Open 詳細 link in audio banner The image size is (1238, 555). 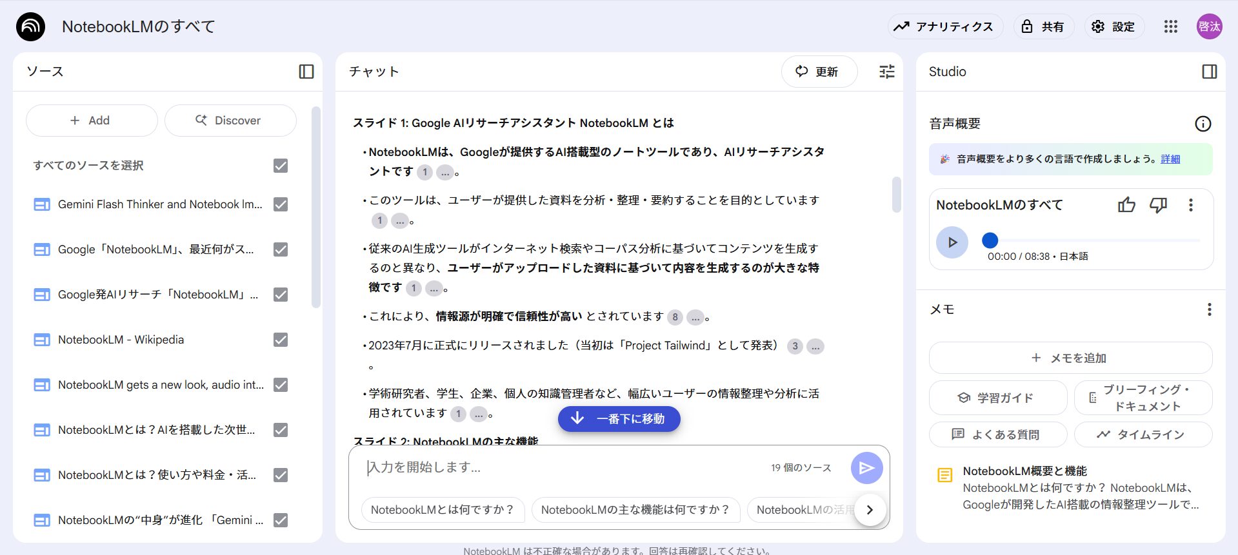(1170, 159)
